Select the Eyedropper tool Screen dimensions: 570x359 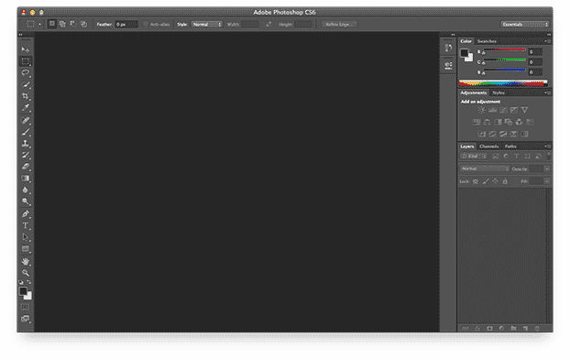coord(25,107)
